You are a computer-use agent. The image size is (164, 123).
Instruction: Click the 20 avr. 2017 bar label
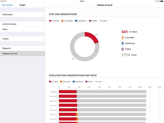pyautogui.click(x=53, y=110)
